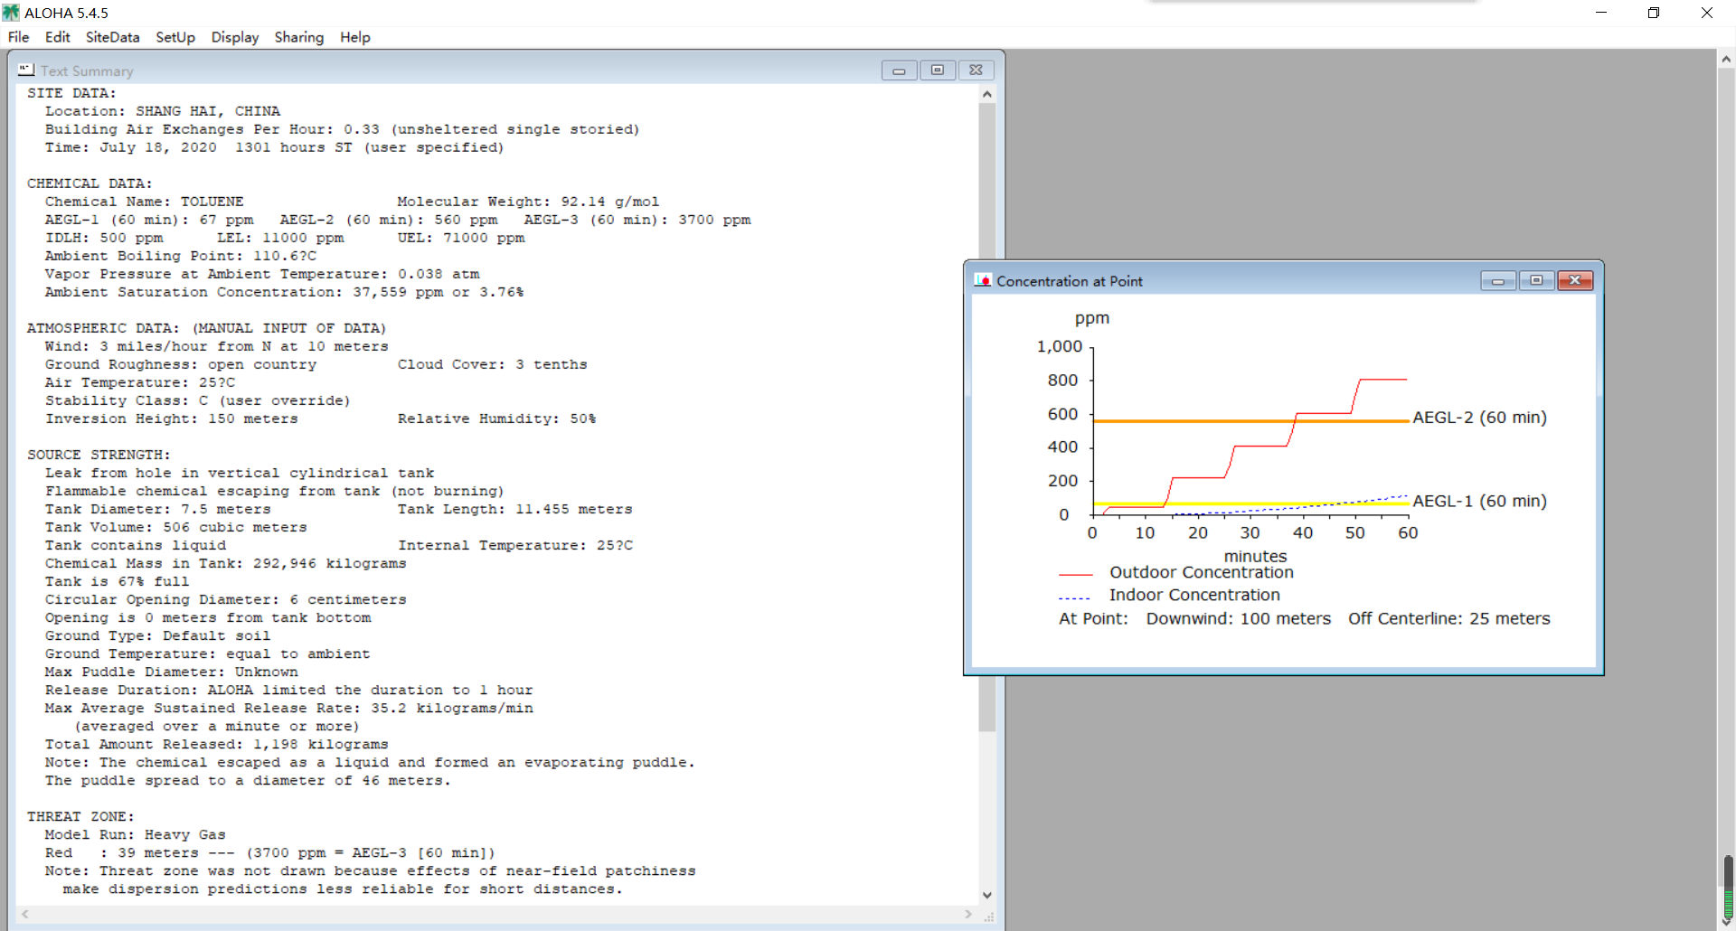Click the Text Summary title bar text

click(x=87, y=71)
